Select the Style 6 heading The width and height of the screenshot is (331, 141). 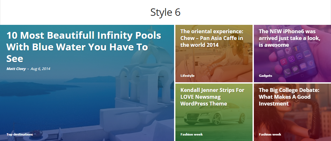[x=165, y=12]
